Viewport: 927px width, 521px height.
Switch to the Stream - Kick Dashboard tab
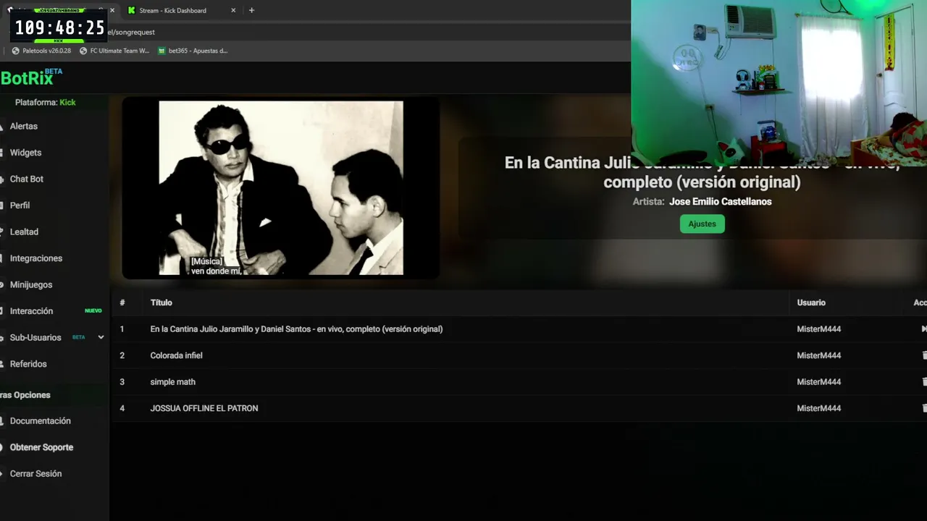[181, 11]
